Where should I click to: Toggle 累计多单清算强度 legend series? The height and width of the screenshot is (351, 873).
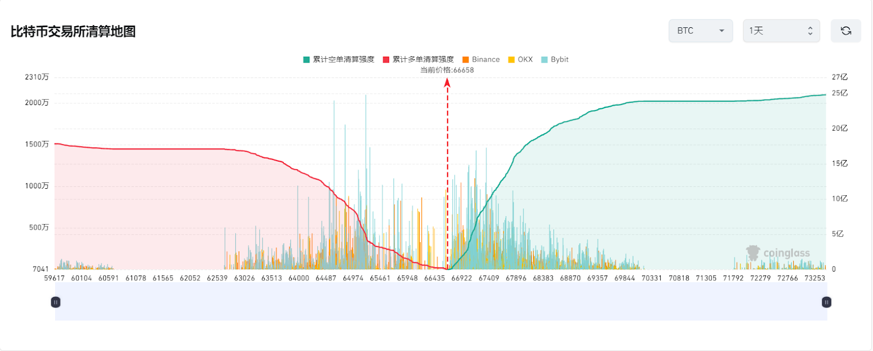point(418,59)
